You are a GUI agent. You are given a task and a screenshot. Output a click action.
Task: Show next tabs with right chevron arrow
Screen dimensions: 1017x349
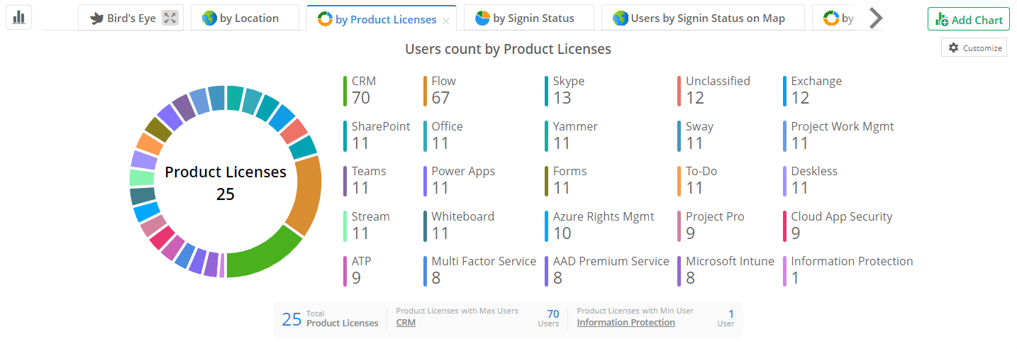tap(876, 18)
